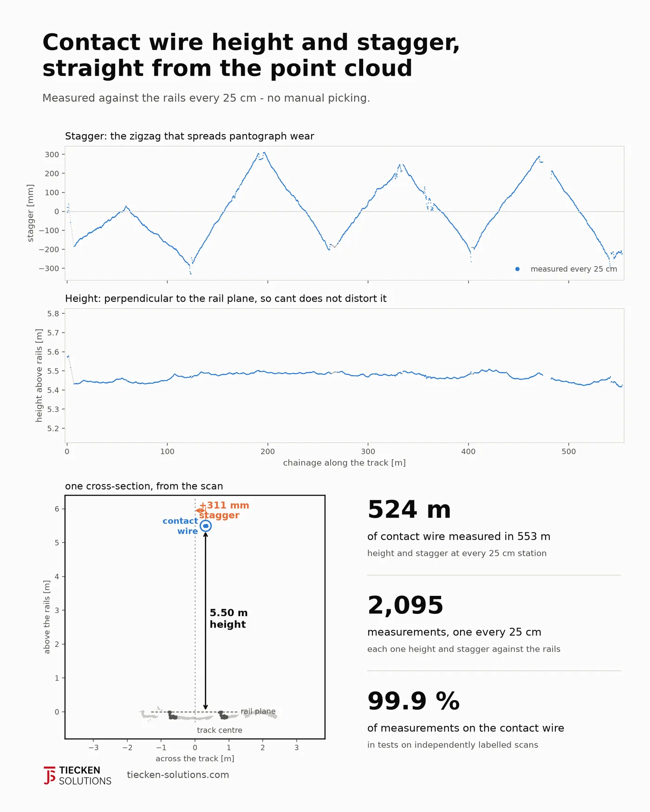650x812 pixels.
Task: Click the black height arrow in cross-section
Action: (x=206, y=621)
